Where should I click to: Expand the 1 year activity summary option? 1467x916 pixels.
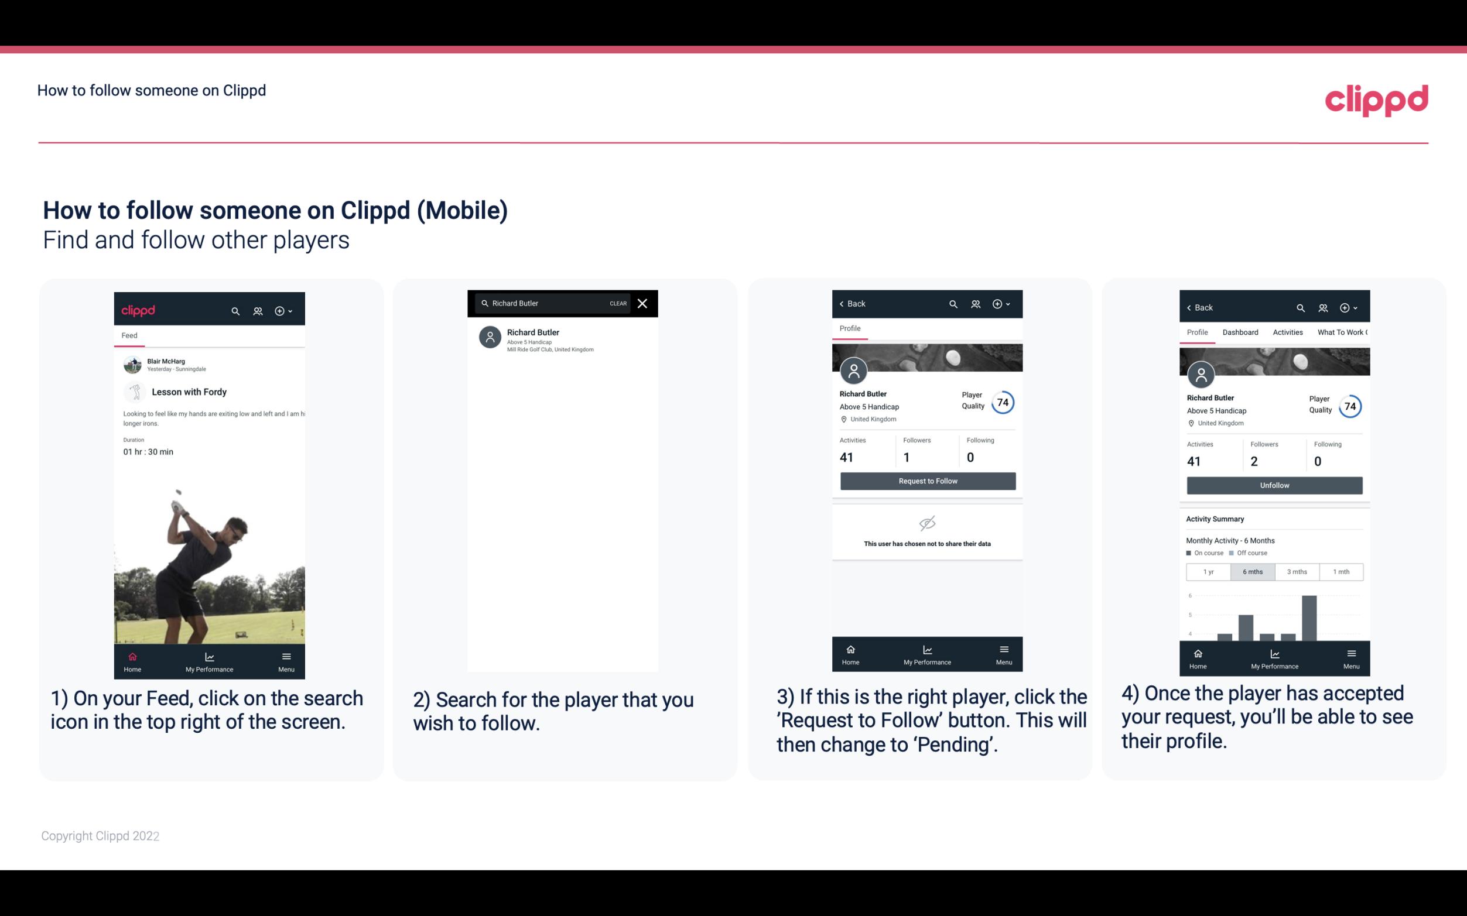[1208, 571]
